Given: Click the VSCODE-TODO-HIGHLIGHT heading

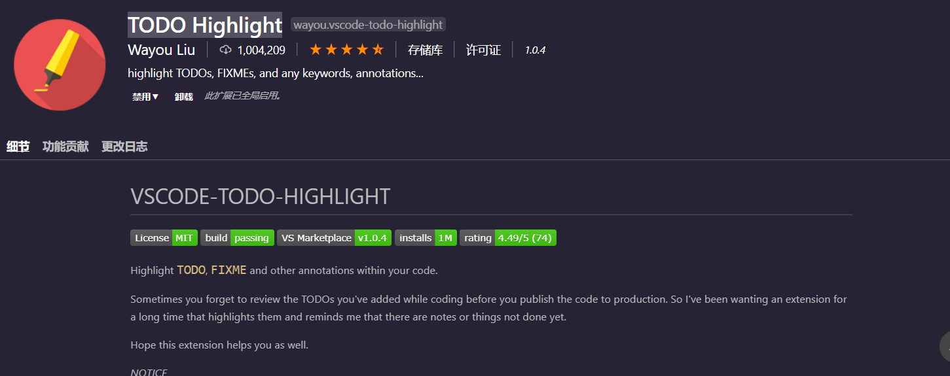Looking at the screenshot, I should pyautogui.click(x=261, y=196).
